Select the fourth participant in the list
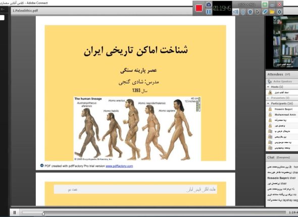Screen dimensions: 298x217 [282, 126]
